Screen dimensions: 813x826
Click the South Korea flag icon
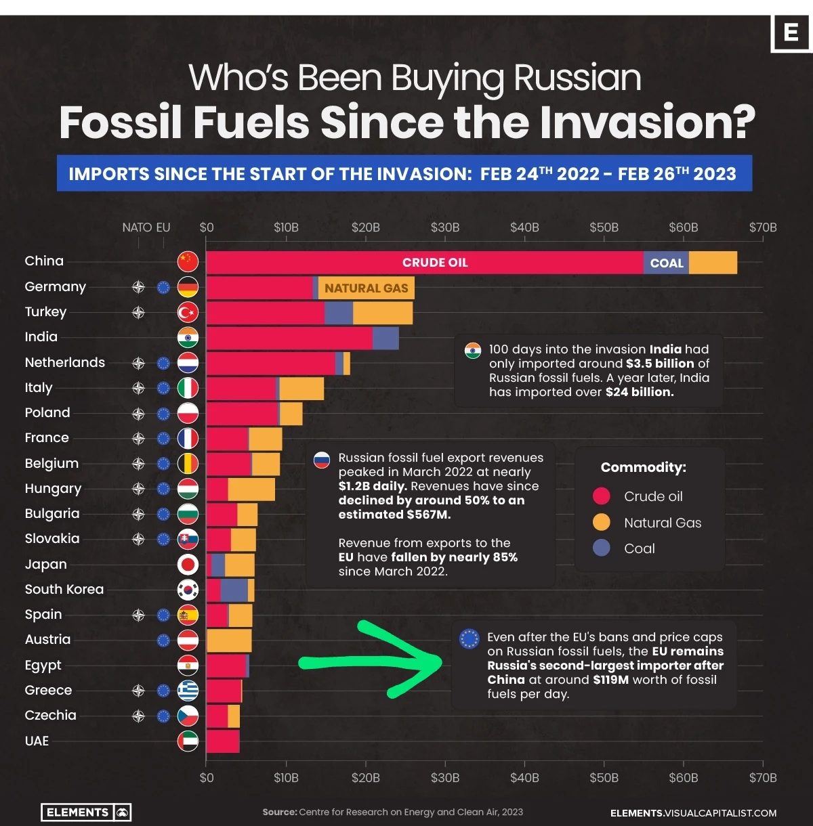point(188,590)
